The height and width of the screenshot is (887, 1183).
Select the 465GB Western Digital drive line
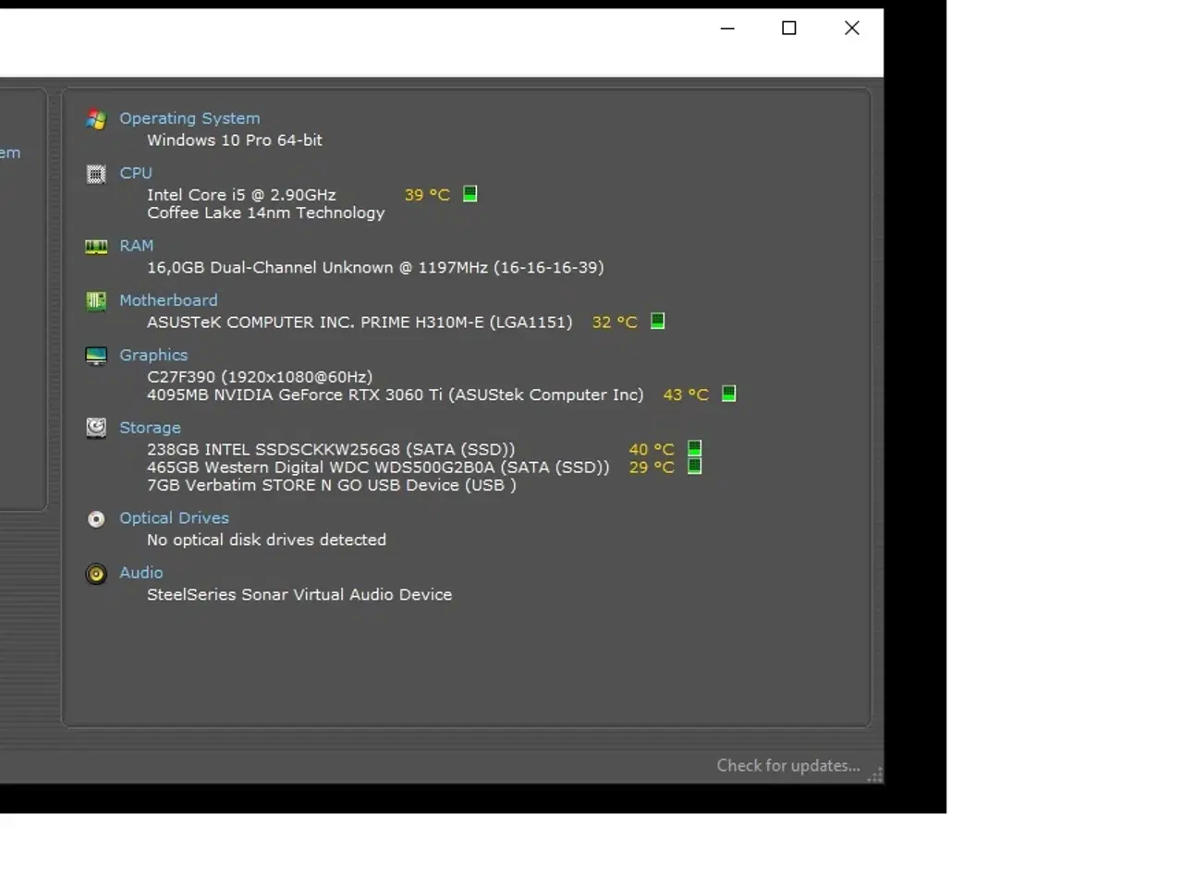click(x=378, y=468)
